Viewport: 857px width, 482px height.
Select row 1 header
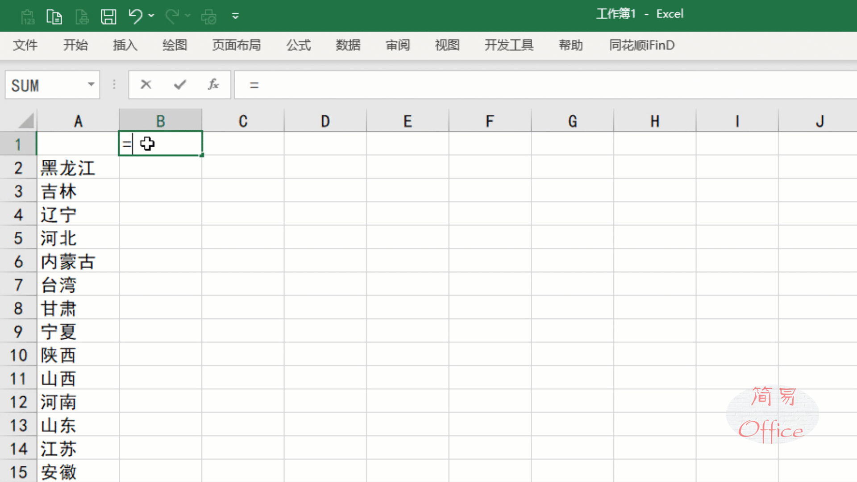coord(18,144)
